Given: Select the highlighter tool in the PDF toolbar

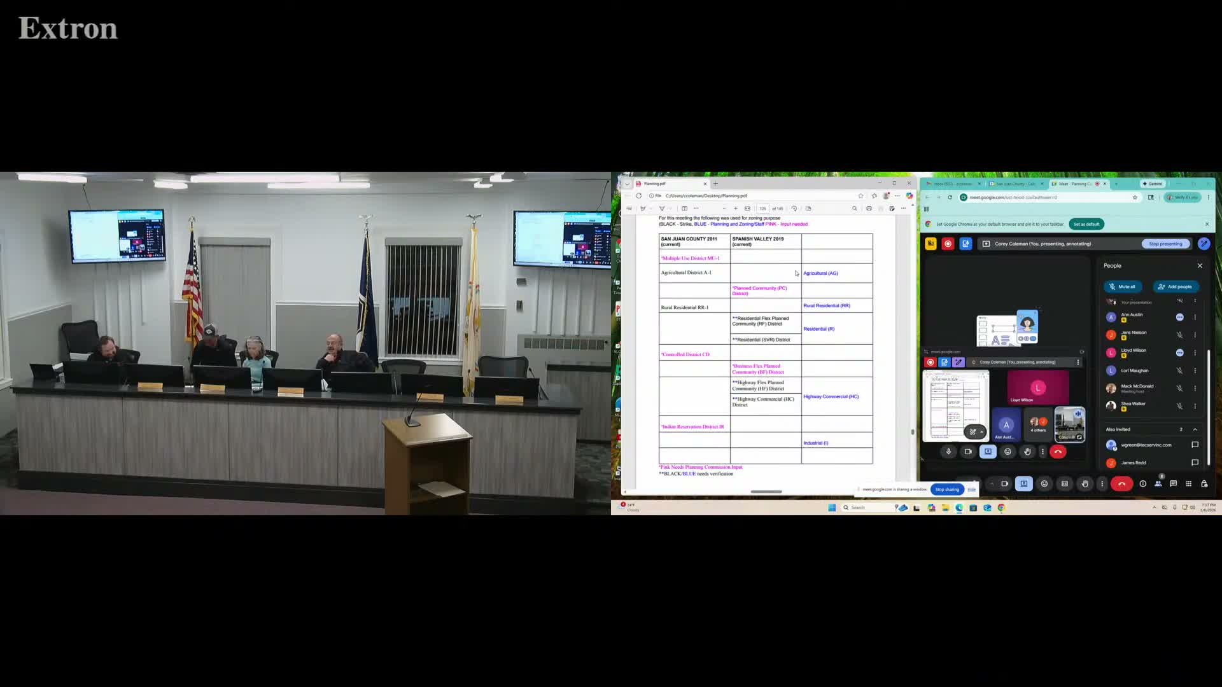Looking at the screenshot, I should pyautogui.click(x=662, y=208).
